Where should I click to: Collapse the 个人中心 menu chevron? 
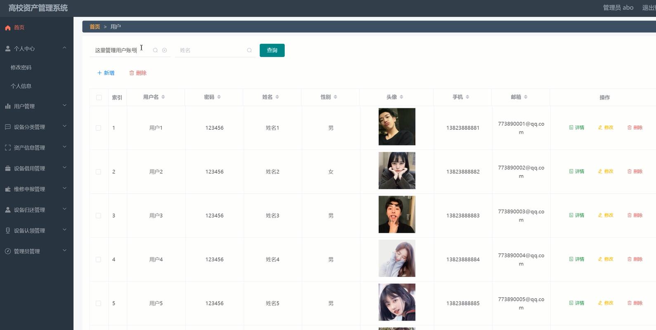click(x=64, y=48)
